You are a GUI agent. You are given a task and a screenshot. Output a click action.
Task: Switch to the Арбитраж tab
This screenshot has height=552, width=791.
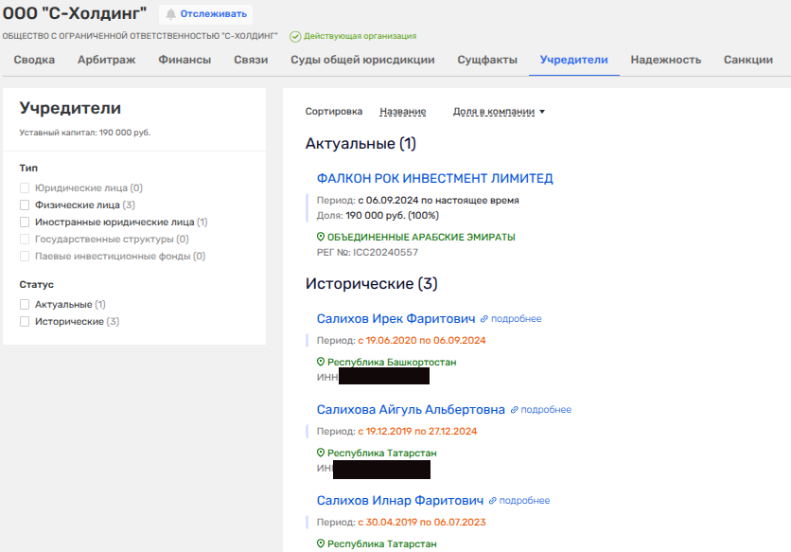(x=106, y=60)
